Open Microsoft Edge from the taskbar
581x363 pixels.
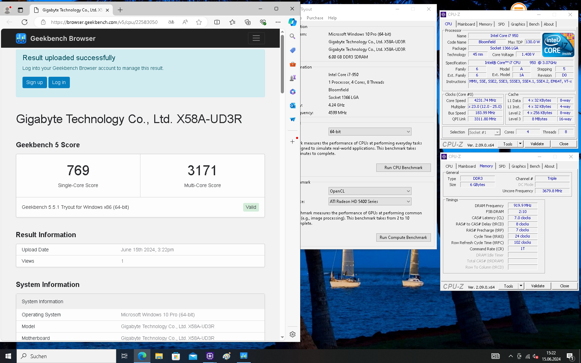(x=142, y=356)
